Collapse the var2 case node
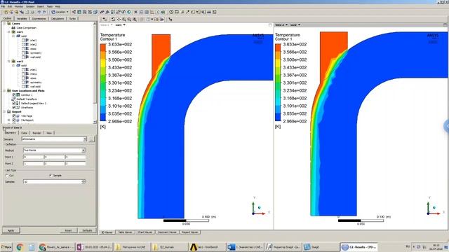The height and width of the screenshot is (252, 449). pos(9,61)
